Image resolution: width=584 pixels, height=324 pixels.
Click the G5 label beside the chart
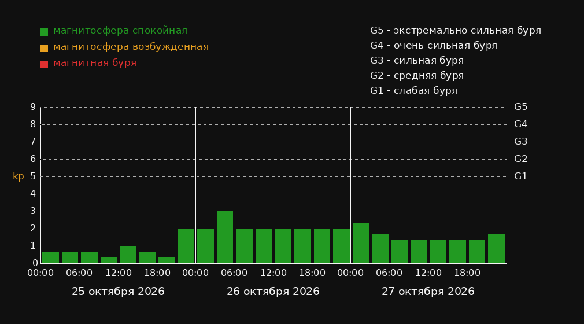(x=520, y=107)
